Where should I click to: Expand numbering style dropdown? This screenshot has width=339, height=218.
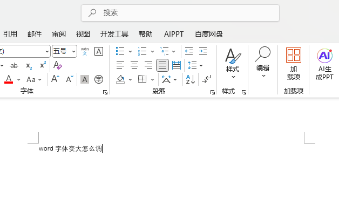tap(152, 51)
